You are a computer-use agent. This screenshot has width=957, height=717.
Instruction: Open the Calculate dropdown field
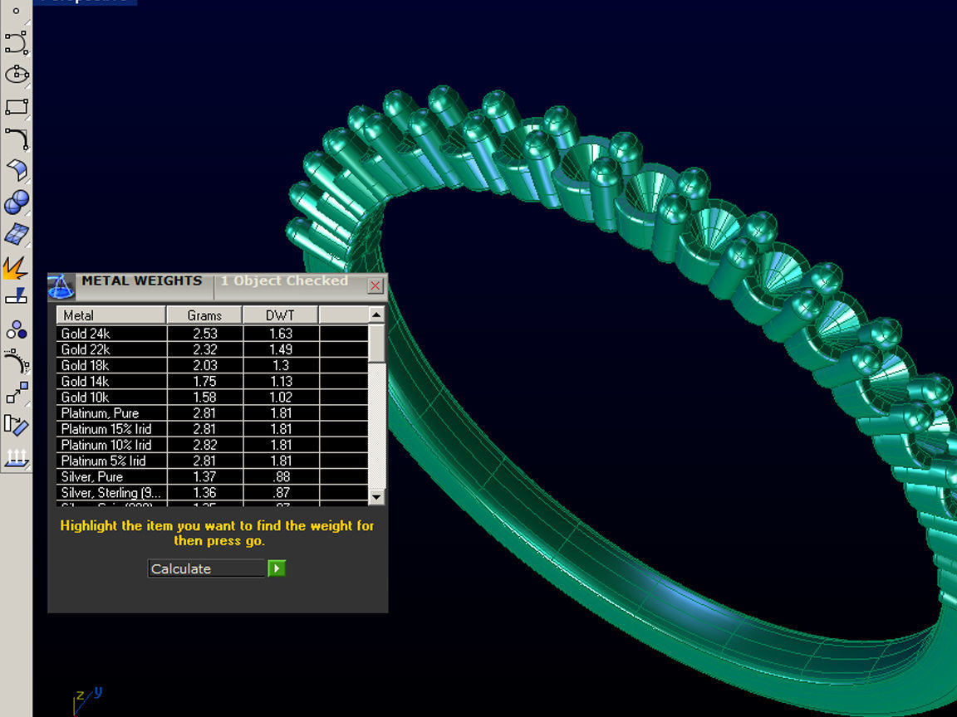point(208,568)
